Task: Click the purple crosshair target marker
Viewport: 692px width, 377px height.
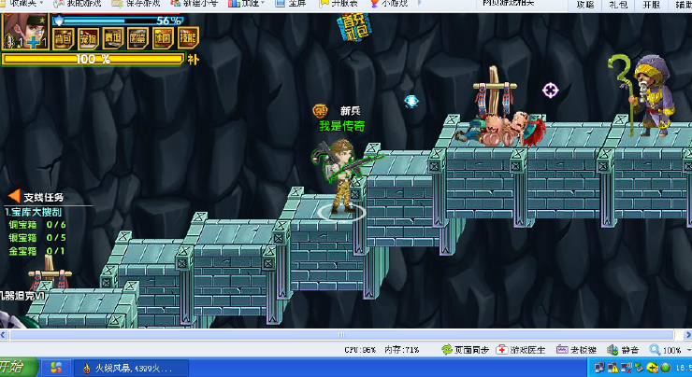Action: [551, 91]
